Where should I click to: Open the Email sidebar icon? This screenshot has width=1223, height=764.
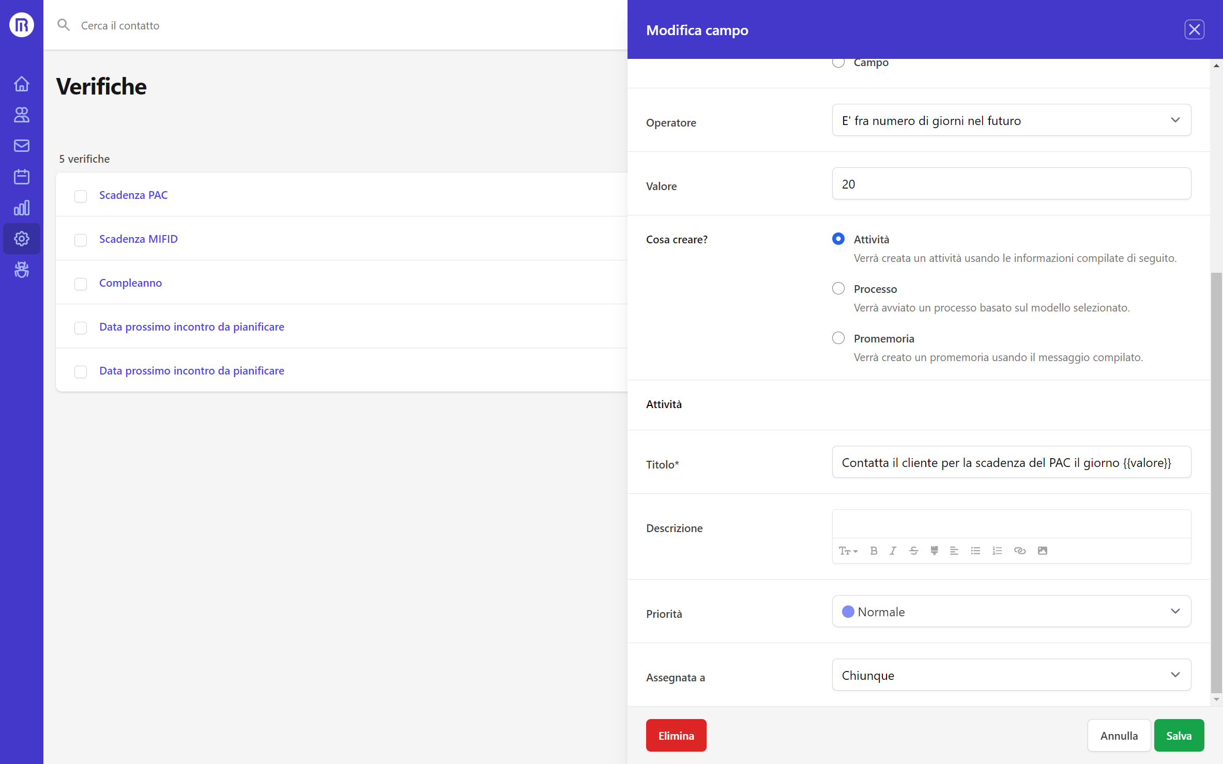coord(21,145)
